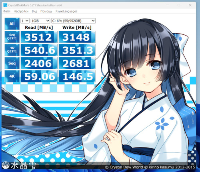200x172 pixels.
Task: Click the Seq Q32T1 write result 3148
Action: tap(77, 37)
